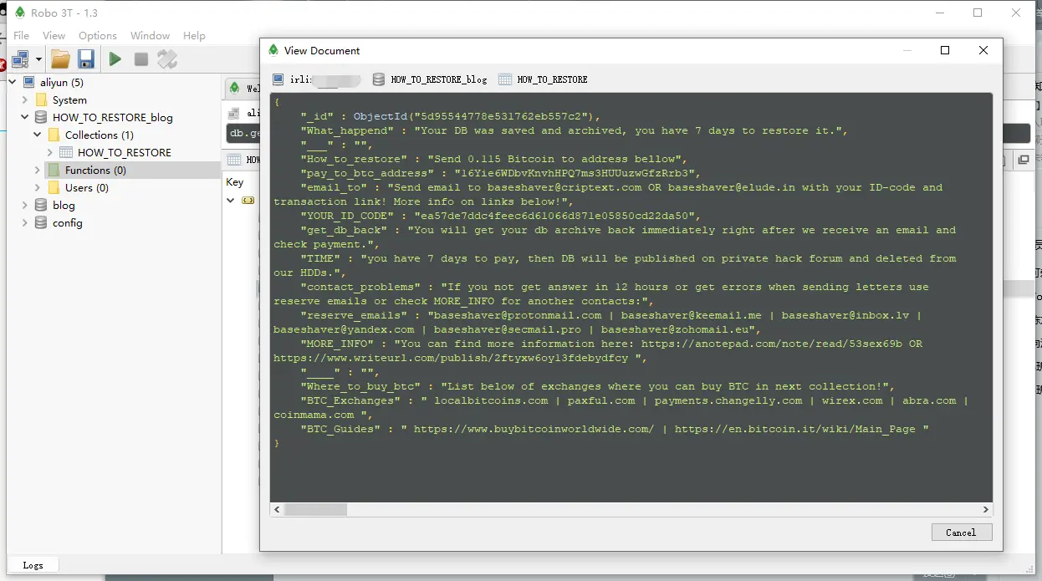Click the grey Stop icon in toolbar

click(x=141, y=59)
